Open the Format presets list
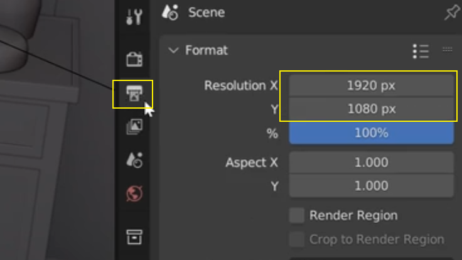Viewport: 462px width, 260px height. 421,51
